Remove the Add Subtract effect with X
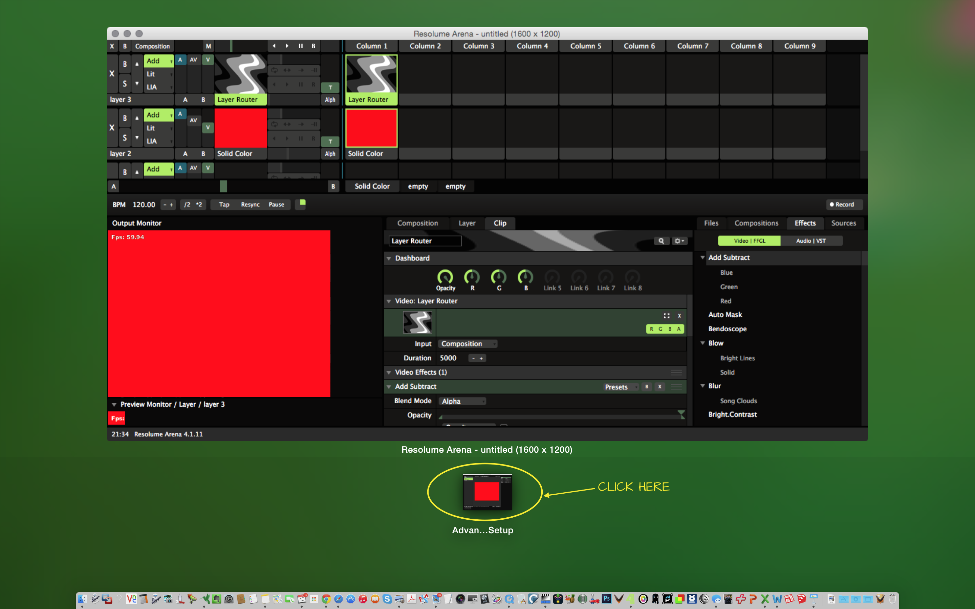 click(659, 387)
